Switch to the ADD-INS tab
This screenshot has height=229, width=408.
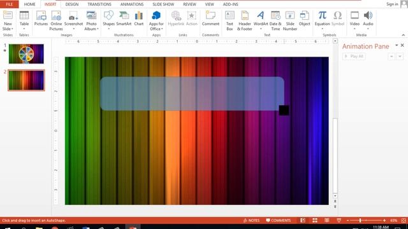230,4
